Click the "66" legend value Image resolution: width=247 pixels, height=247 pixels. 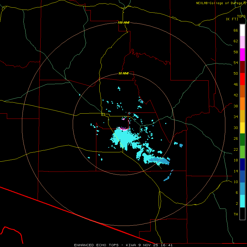pyautogui.click(x=236, y=30)
